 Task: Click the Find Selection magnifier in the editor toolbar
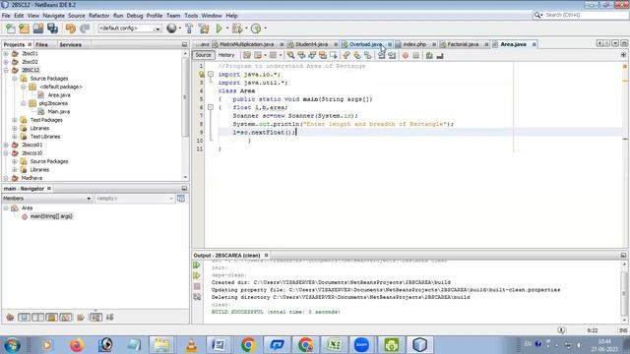290,55
